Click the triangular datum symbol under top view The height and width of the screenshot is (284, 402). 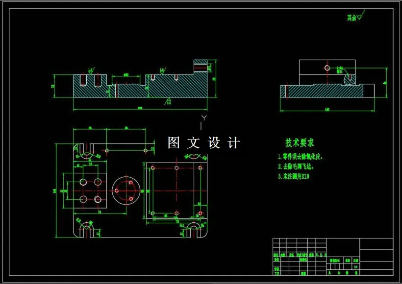(169, 100)
